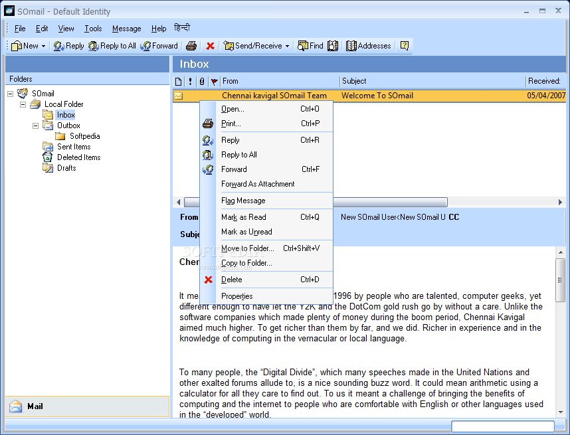Select the Drafts folder
Screen dimensions: 570x435
pyautogui.click(x=66, y=168)
